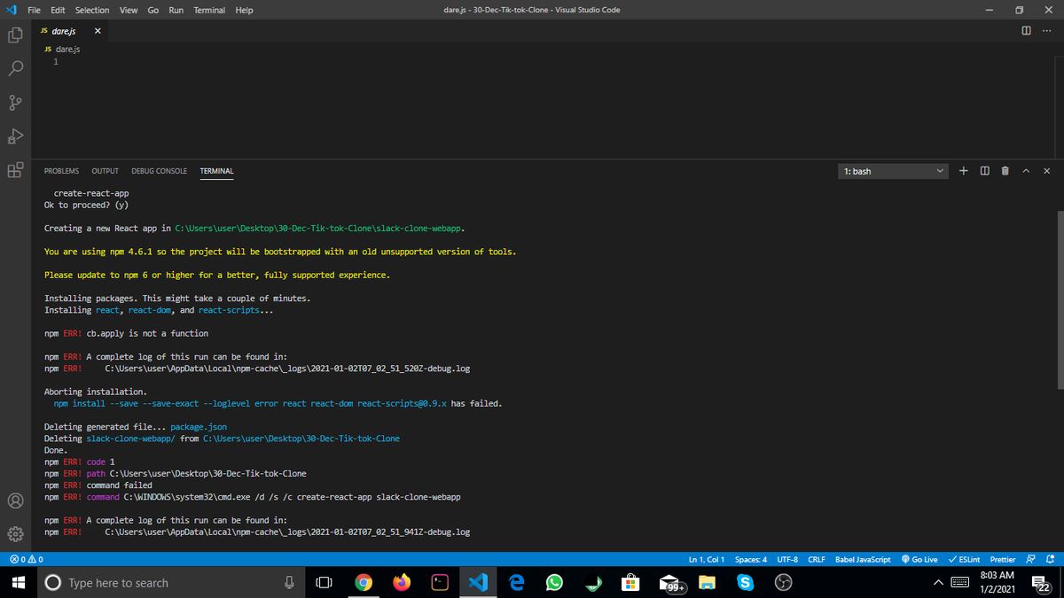
Task: Maximize the panel size with chevron
Action: point(1026,170)
